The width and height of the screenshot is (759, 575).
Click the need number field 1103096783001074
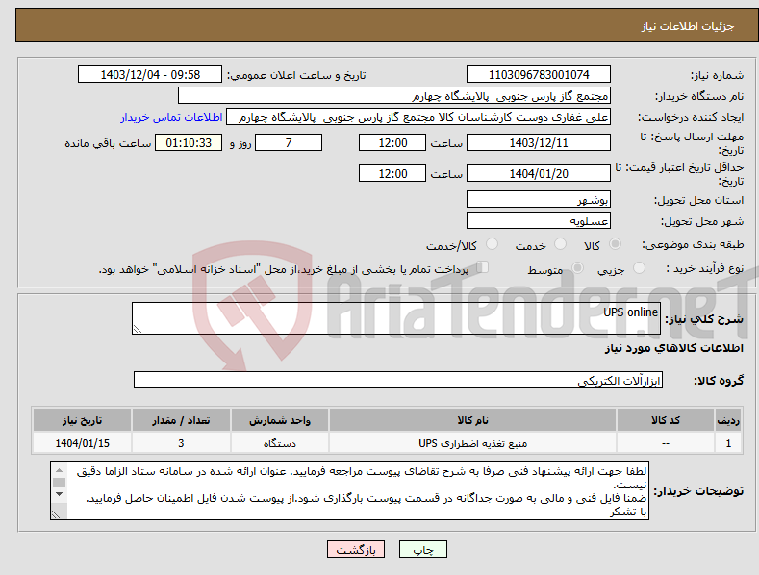click(x=539, y=75)
